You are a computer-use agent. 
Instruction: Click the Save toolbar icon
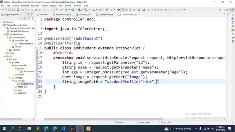9,10
